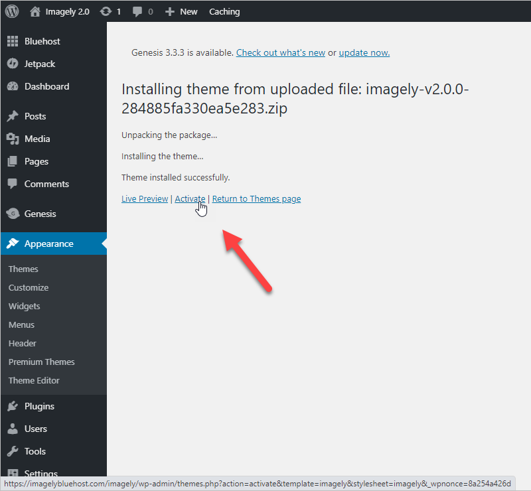Open Widgets under Appearance

[x=25, y=306]
